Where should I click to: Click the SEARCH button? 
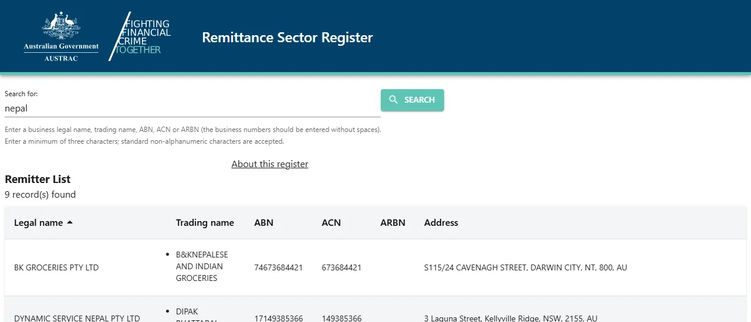(412, 100)
